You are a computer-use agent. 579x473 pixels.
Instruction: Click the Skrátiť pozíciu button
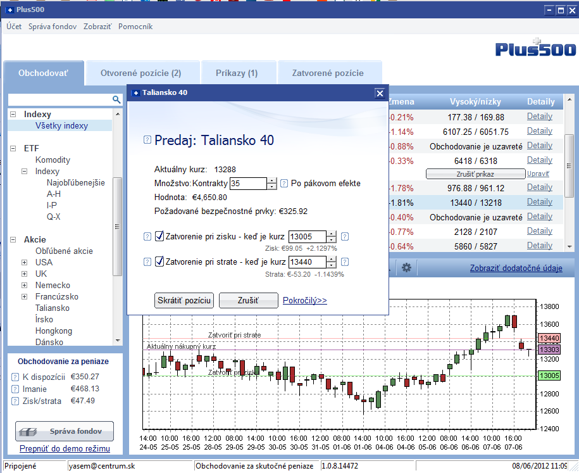coord(184,300)
